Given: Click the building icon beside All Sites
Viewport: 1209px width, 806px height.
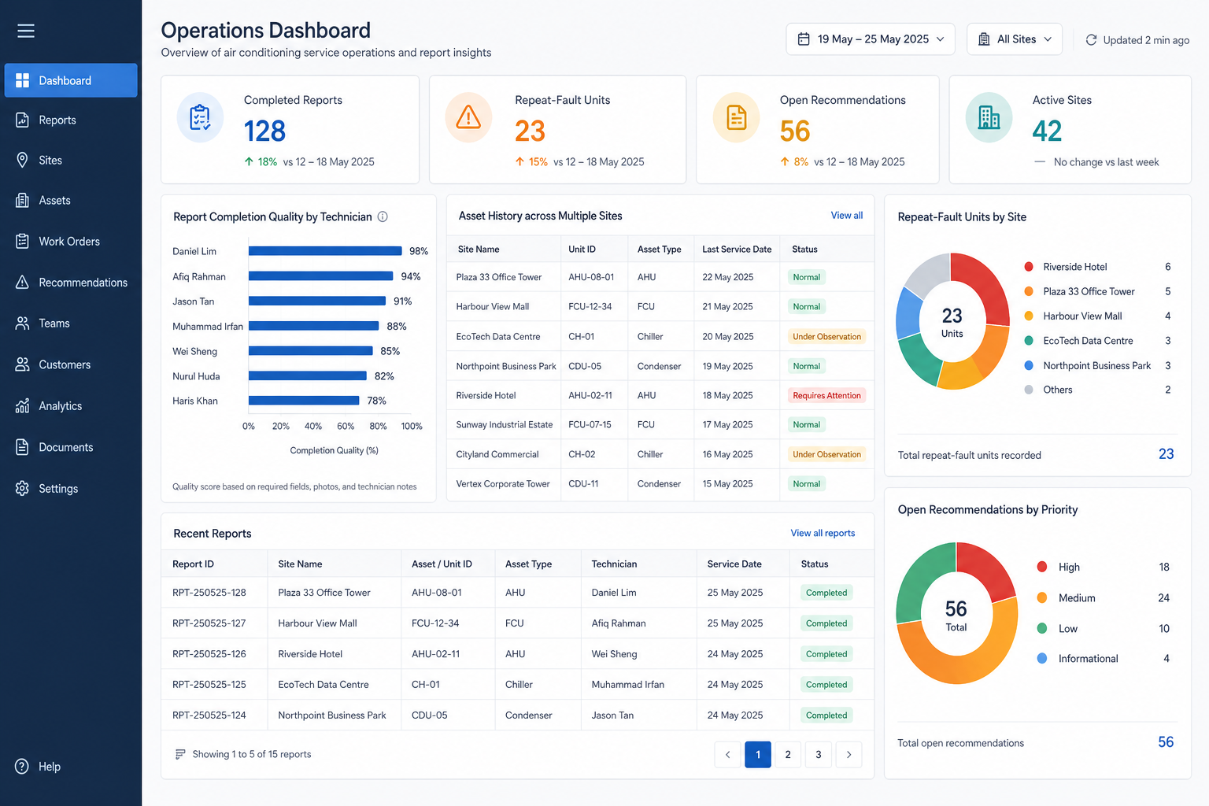Looking at the screenshot, I should (x=984, y=39).
